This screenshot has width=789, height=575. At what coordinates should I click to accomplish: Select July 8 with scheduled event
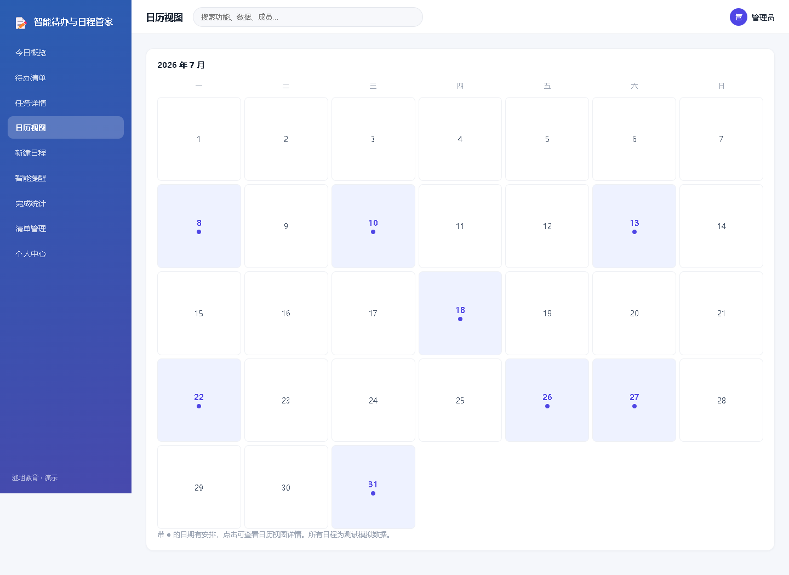[199, 226]
